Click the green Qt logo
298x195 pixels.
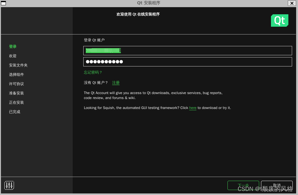(x=280, y=20)
